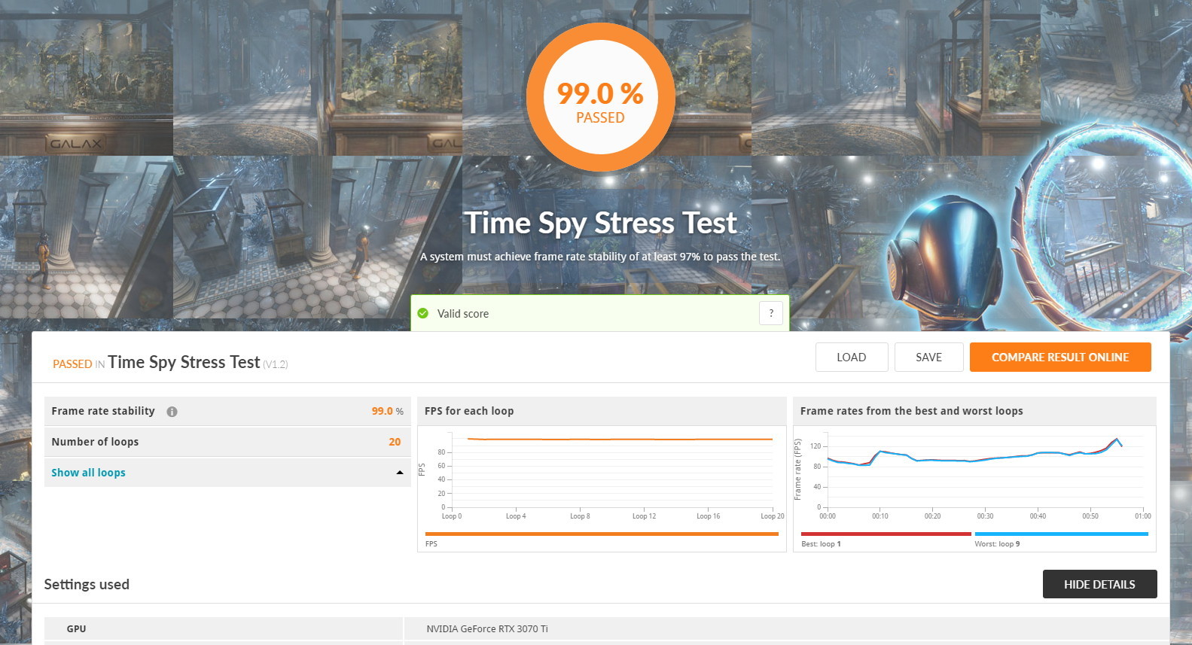The width and height of the screenshot is (1192, 645).
Task: Click the frame rate stability requirement sentence
Action: tap(600, 257)
